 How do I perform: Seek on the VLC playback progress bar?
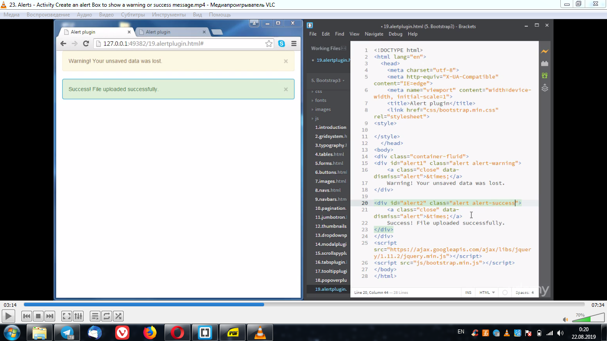304,305
